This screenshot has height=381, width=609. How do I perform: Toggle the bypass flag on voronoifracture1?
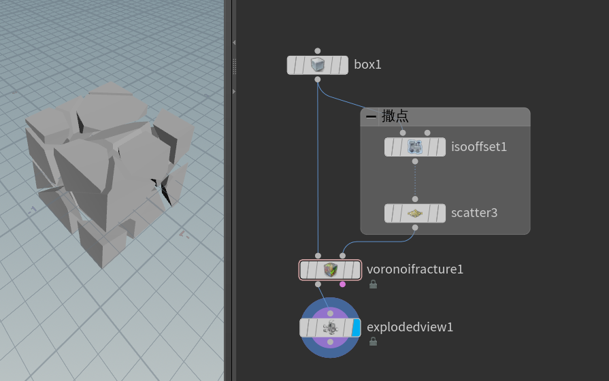coord(304,270)
